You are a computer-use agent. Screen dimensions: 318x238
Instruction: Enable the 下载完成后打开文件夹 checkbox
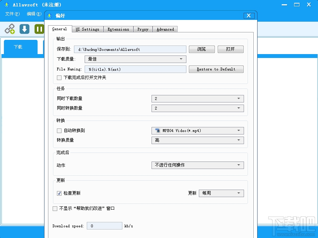pyautogui.click(x=59, y=78)
